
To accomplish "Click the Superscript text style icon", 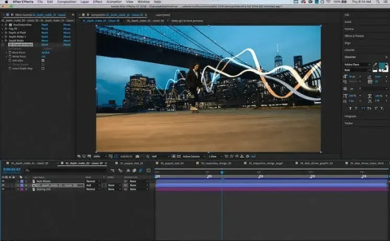I will tap(376, 108).
